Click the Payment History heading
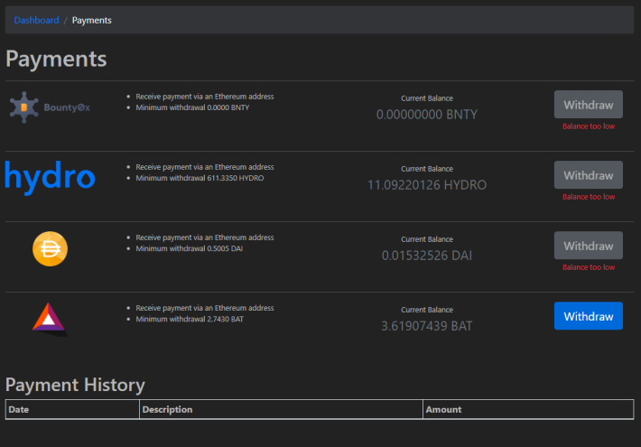Image resolution: width=641 pixels, height=447 pixels. click(x=75, y=385)
